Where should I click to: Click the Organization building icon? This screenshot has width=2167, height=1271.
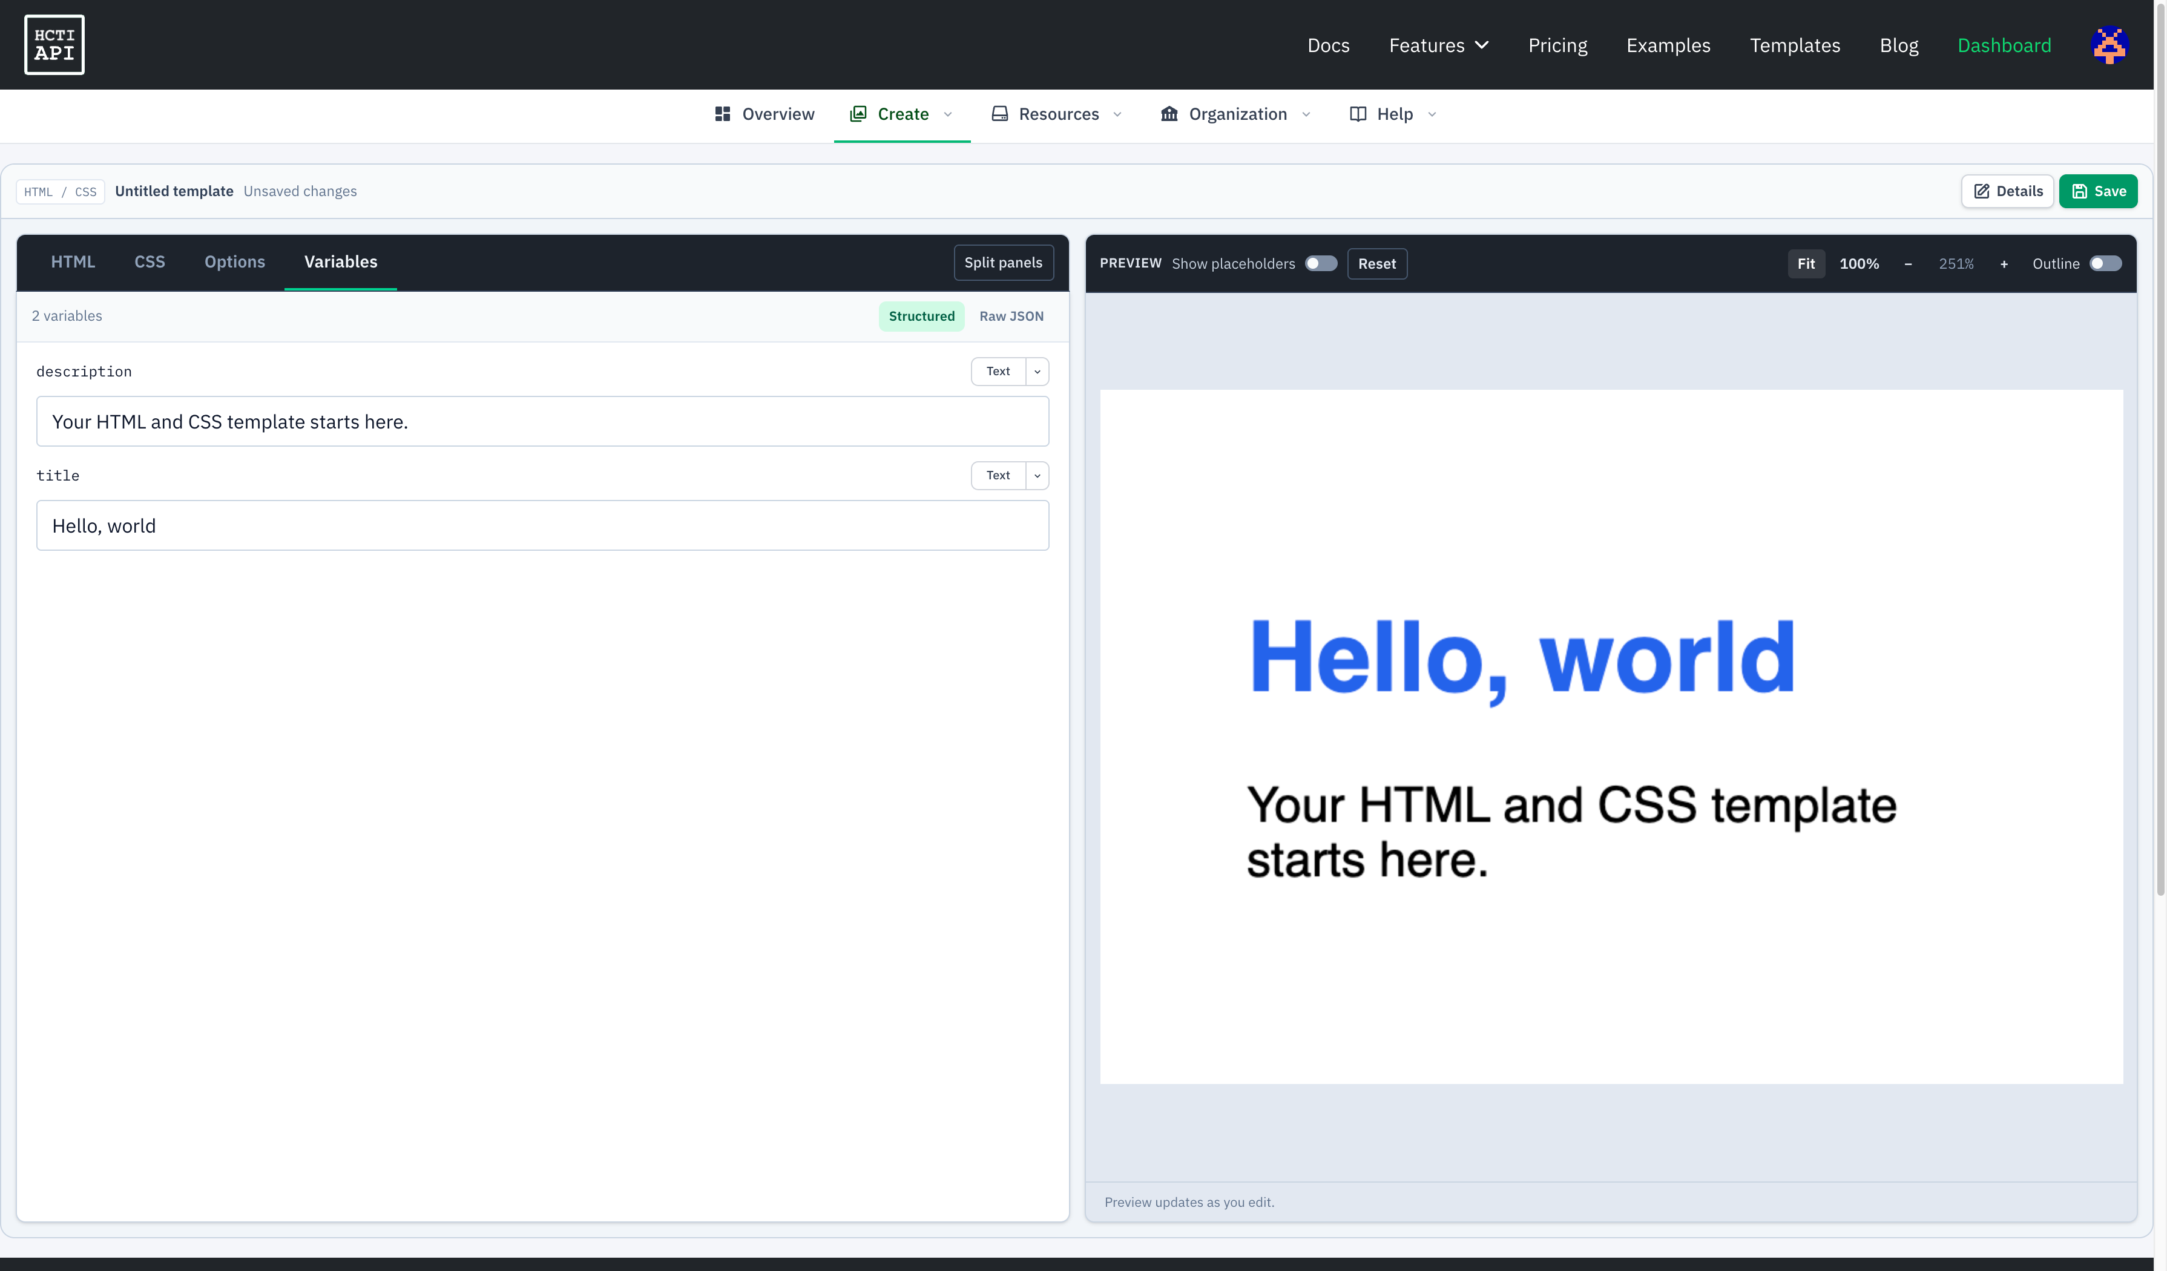pyautogui.click(x=1169, y=114)
